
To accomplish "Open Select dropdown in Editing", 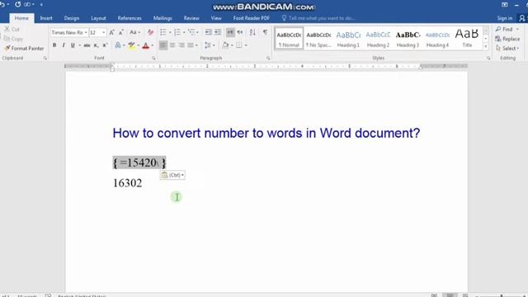I will (507, 49).
